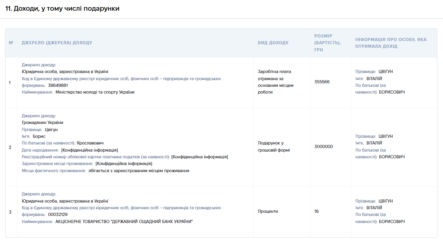The image size is (443, 242).
Task: Click the 'Джерело (джерела) доходу' column header
Action: click(57, 43)
